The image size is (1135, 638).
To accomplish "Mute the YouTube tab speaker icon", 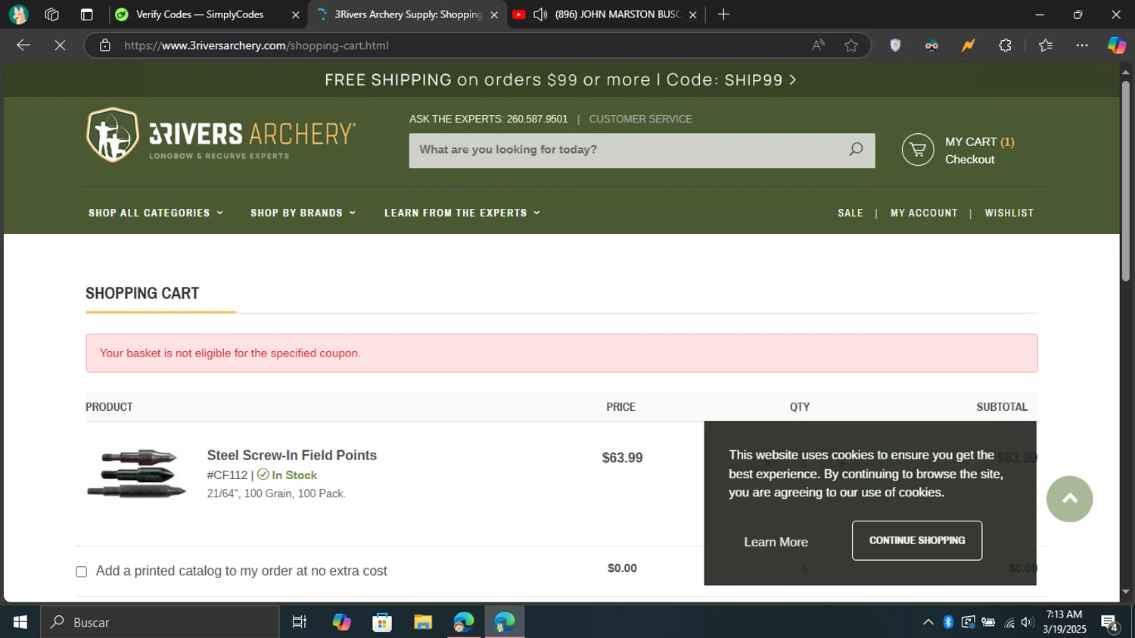I will pos(540,14).
